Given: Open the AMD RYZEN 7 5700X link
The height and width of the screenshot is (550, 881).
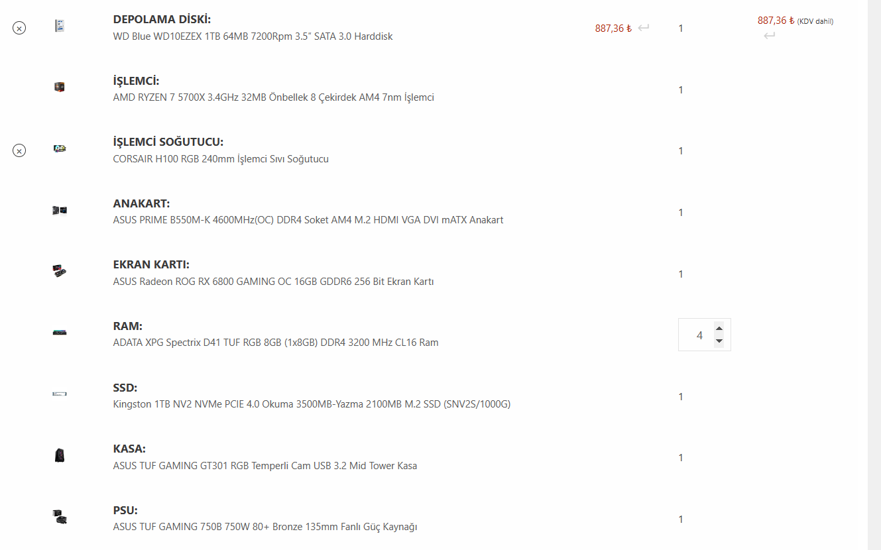Looking at the screenshot, I should coord(273,97).
